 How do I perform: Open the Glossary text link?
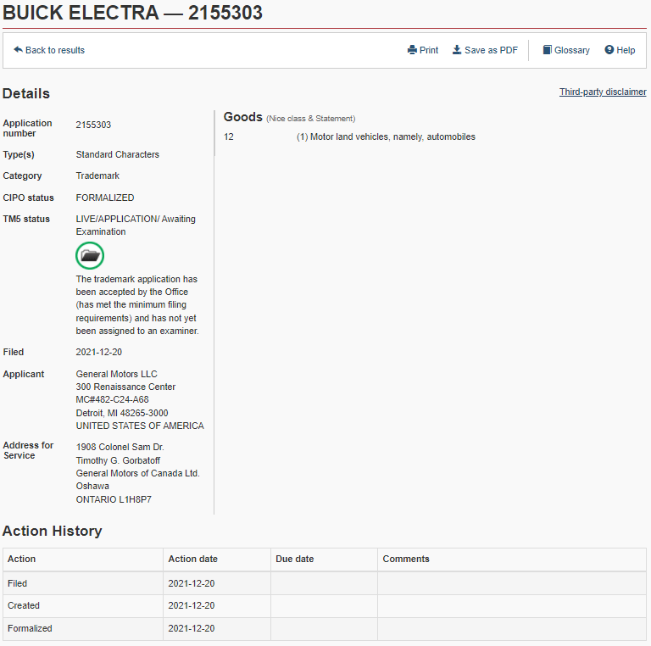(x=571, y=50)
